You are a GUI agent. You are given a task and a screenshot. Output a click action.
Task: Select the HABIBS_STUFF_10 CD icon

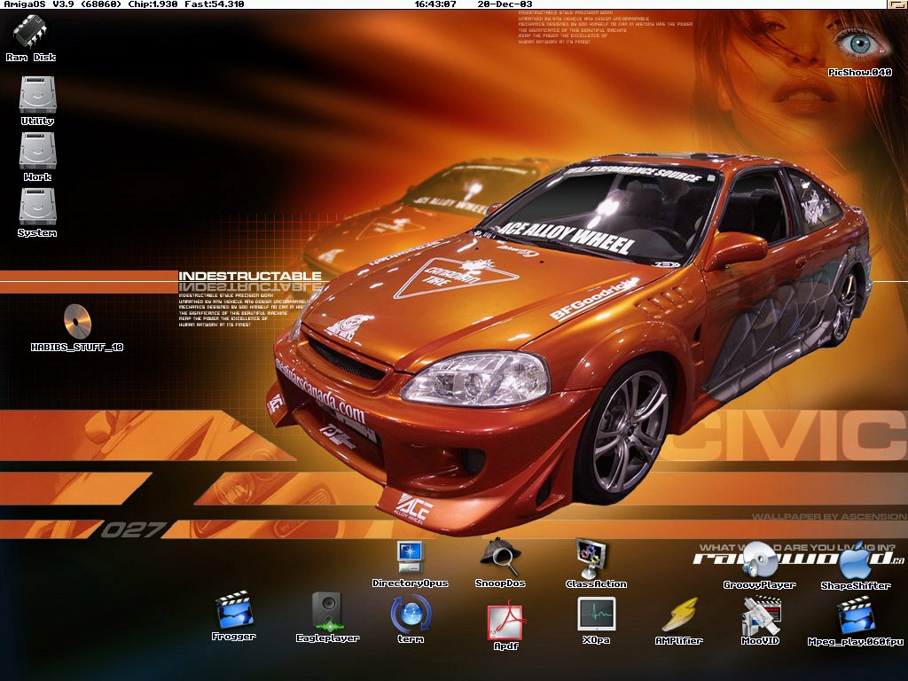click(x=78, y=321)
